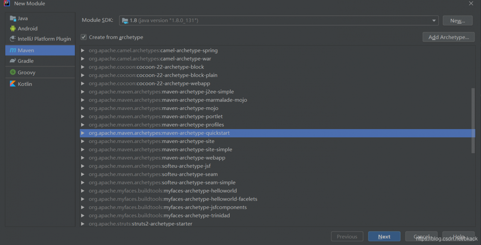The width and height of the screenshot is (481, 245).
Task: Click the IntelliJ Platform Plugin icon
Action: click(13, 39)
